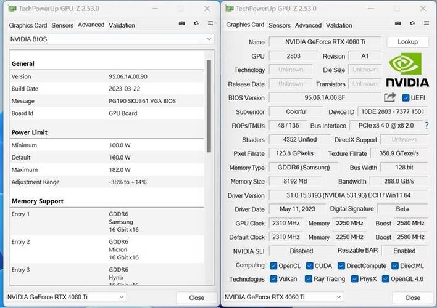Click the screenshot camera icon in left window
The width and height of the screenshot is (437, 308).
click(x=181, y=23)
